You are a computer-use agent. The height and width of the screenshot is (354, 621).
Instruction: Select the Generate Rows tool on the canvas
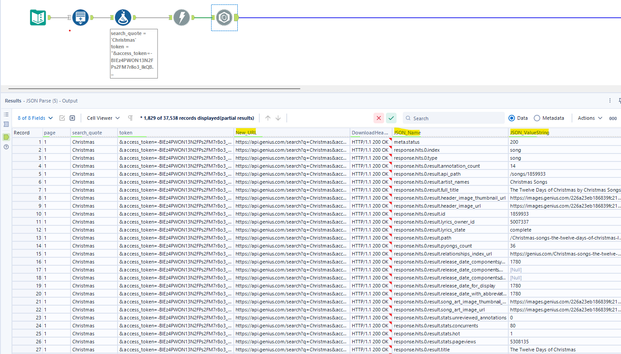80,18
